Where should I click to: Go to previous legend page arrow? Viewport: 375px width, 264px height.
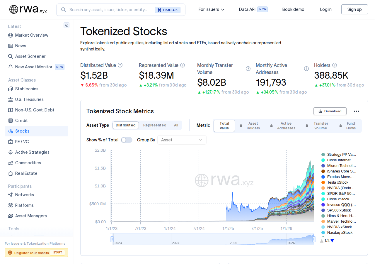[x=322, y=241]
